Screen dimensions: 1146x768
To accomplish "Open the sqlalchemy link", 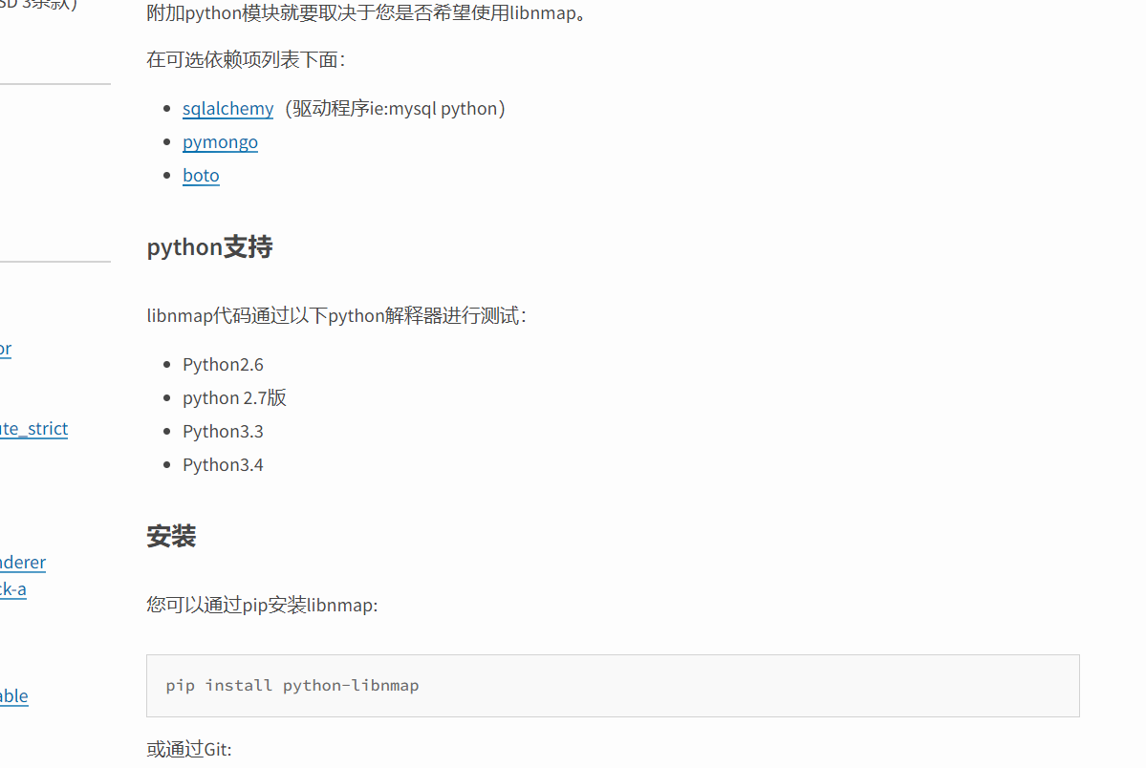I will click(228, 108).
